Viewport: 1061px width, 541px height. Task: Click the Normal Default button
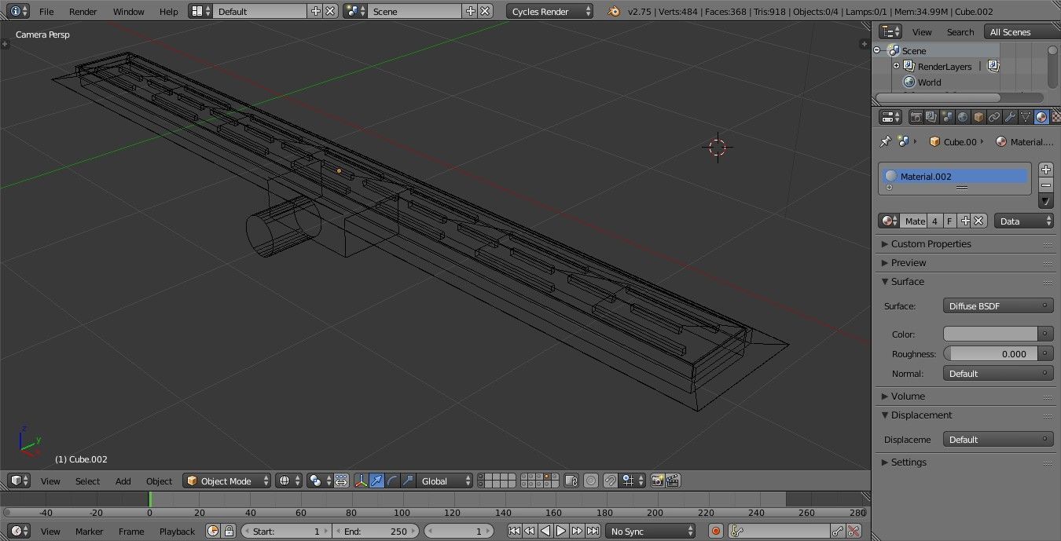point(998,373)
